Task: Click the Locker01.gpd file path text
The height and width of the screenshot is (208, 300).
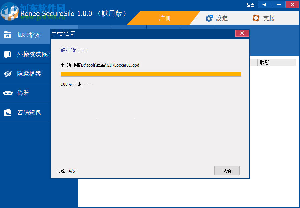Action: (x=99, y=65)
